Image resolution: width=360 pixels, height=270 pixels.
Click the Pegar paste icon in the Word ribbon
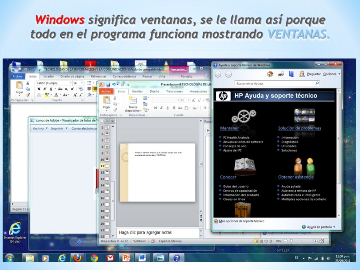coord(19,85)
